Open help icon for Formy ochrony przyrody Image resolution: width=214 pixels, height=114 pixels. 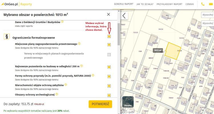93,75
